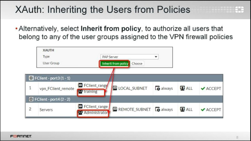Click the Fortinet logo in the footer

[21, 136]
